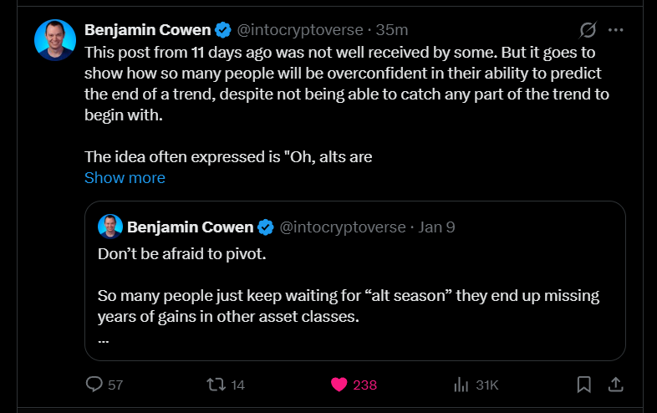Click the Grok explain-this-post icon
Image resolution: width=657 pixels, height=413 pixels.
coord(588,30)
